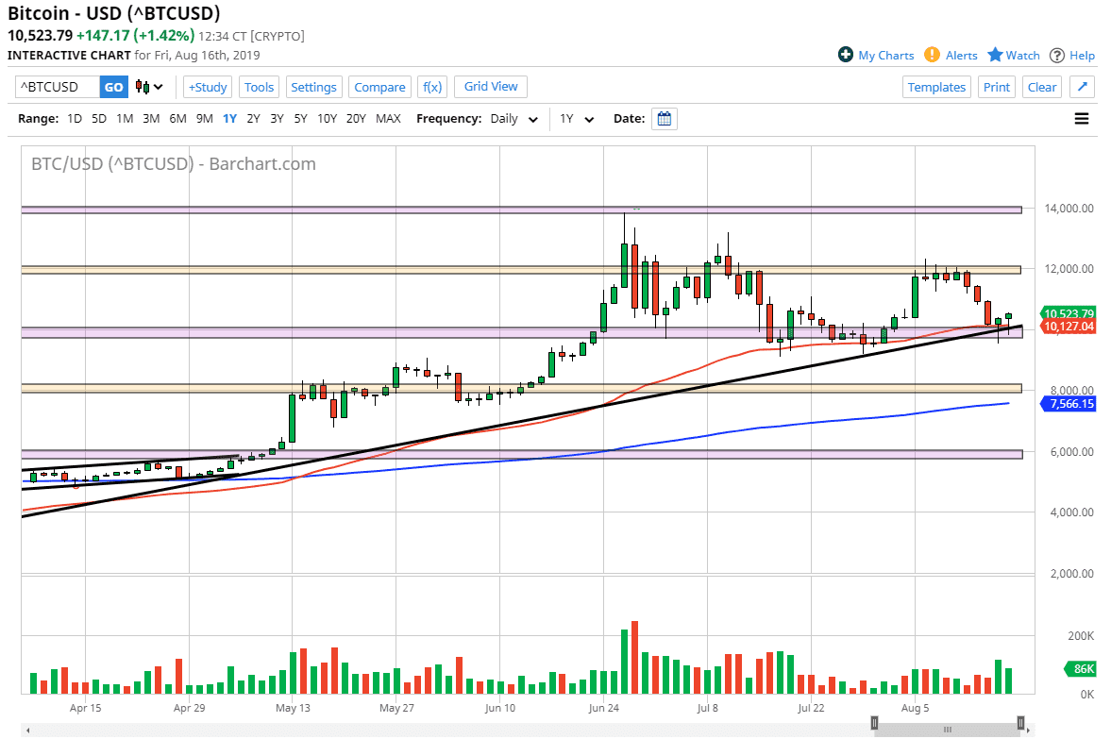Click the Watch star icon
The width and height of the screenshot is (1111, 739).
[x=995, y=55]
